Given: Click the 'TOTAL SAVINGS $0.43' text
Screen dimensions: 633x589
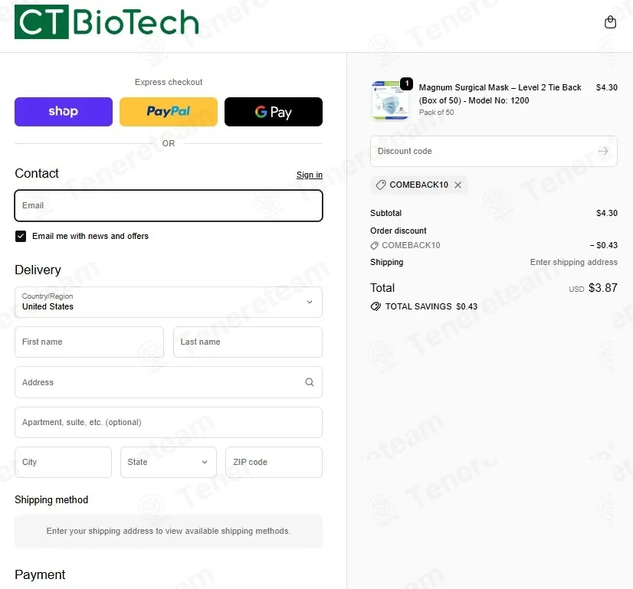Looking at the screenshot, I should coord(431,306).
